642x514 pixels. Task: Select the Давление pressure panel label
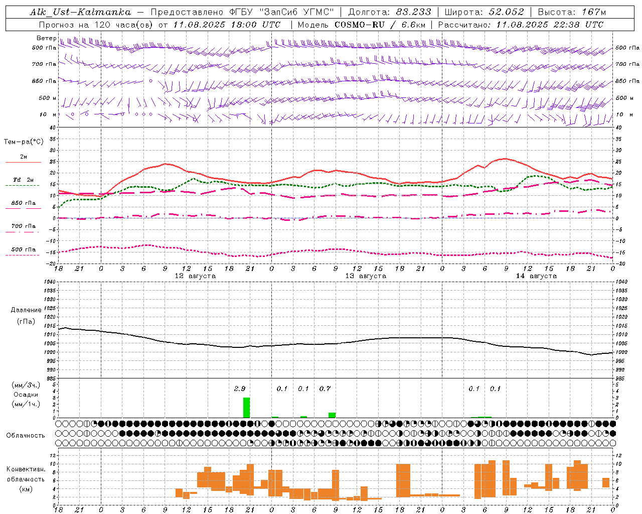pos(26,310)
